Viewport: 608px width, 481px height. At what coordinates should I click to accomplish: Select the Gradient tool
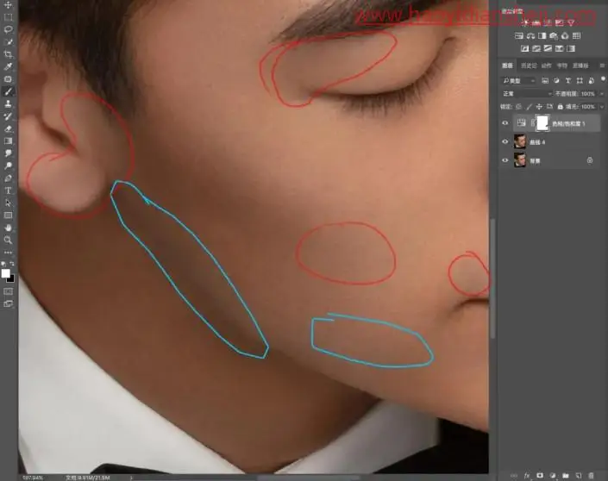(x=8, y=141)
